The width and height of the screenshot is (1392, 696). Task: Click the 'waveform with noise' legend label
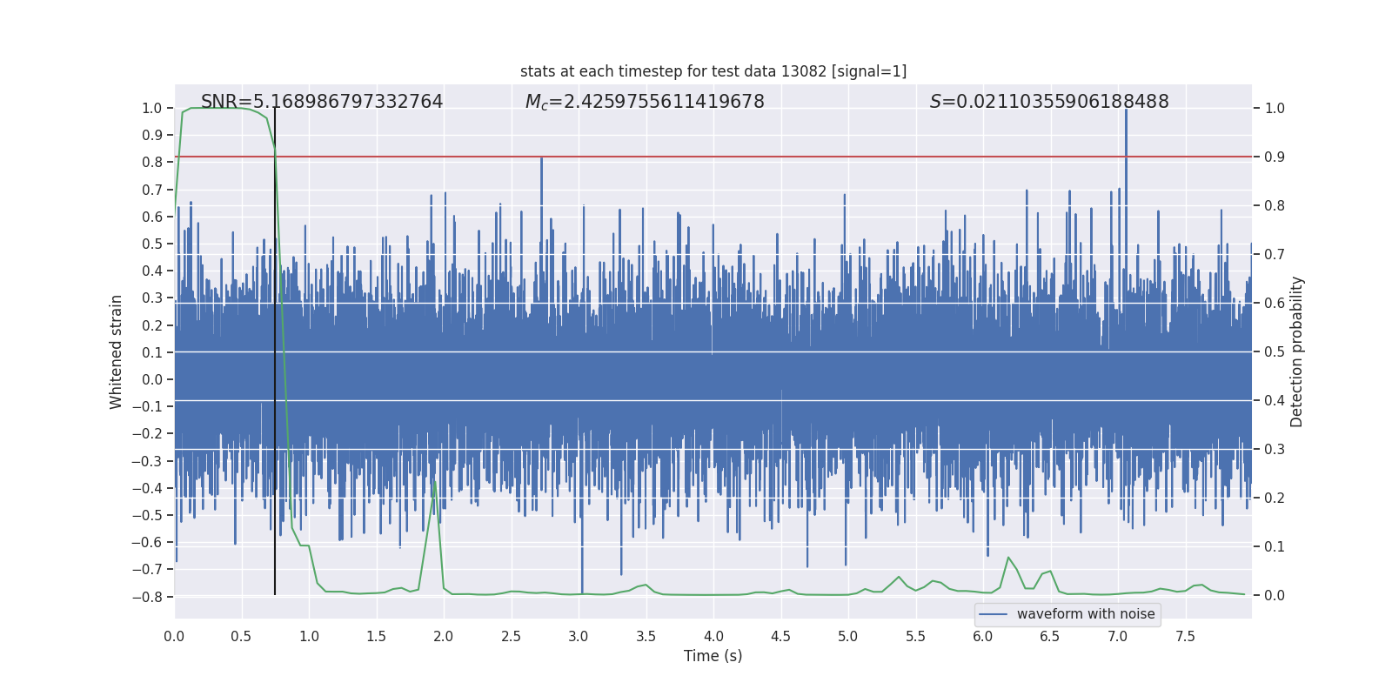[x=1085, y=614]
